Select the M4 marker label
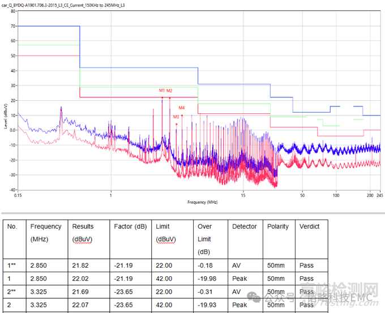 tap(182, 108)
